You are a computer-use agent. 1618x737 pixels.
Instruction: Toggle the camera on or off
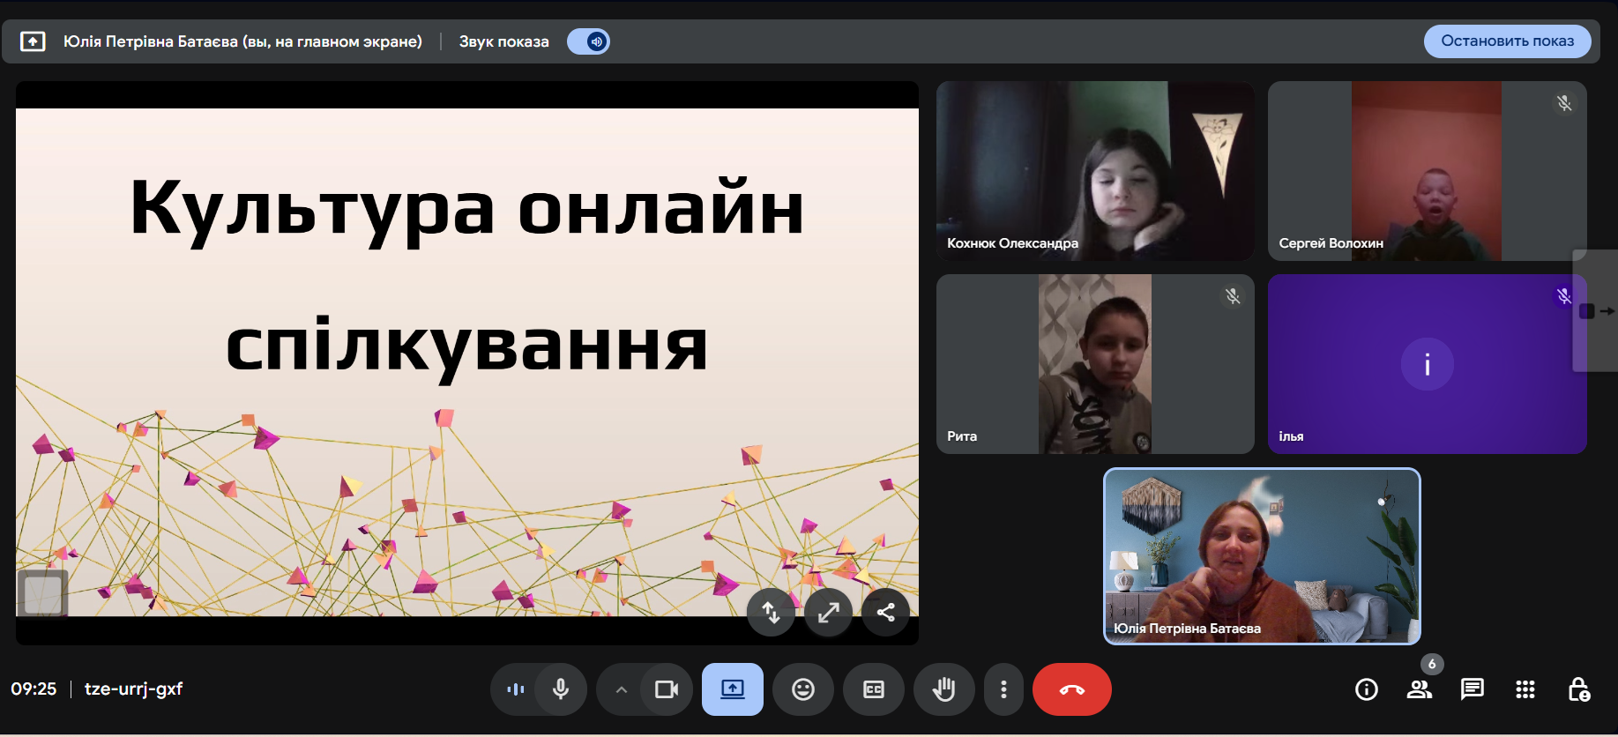pos(666,689)
